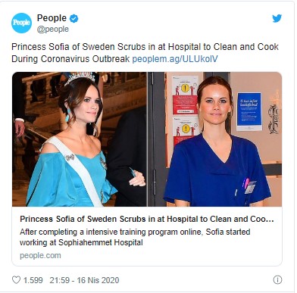Screen dimensions: 297x293
Task: Open the right photo with blue scrubs
Action: [x=214, y=139]
